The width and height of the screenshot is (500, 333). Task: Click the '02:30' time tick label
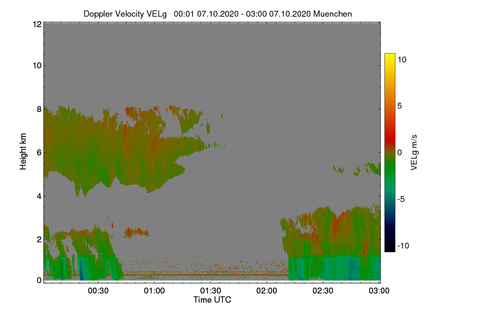pos(323,291)
